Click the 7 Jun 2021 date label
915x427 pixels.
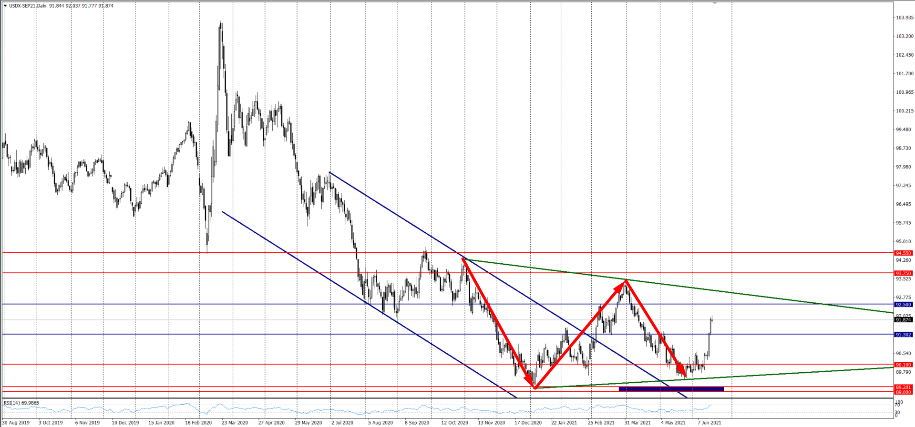(x=709, y=423)
